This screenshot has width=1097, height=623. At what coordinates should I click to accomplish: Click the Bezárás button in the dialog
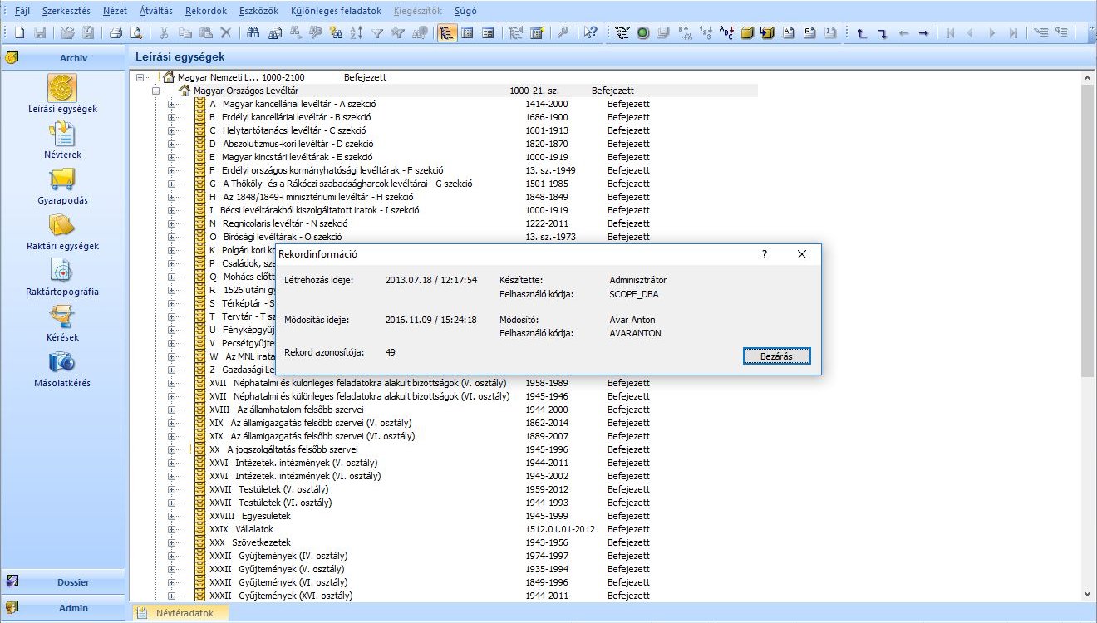[x=776, y=356]
